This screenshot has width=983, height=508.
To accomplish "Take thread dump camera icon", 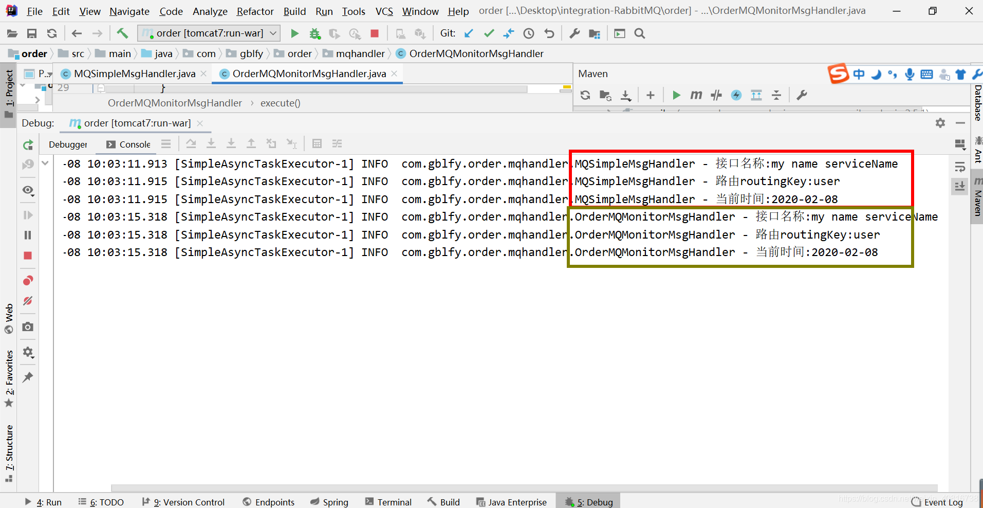I will [x=28, y=326].
